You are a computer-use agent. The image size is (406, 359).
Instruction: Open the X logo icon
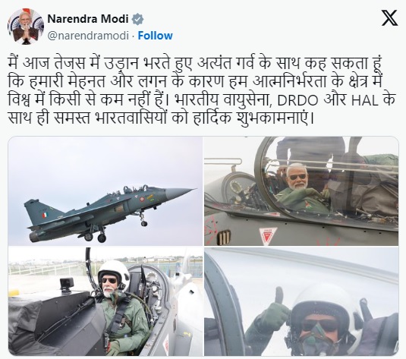(389, 18)
